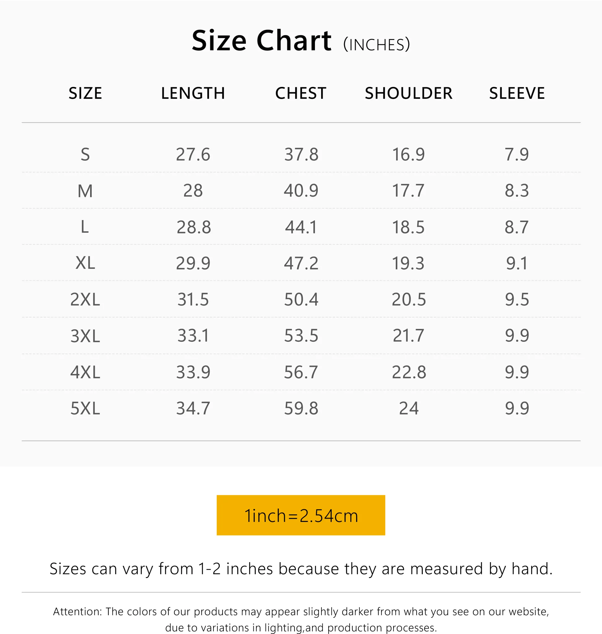Click the (INCHES) unit label
This screenshot has width=602, height=634.
click(377, 45)
